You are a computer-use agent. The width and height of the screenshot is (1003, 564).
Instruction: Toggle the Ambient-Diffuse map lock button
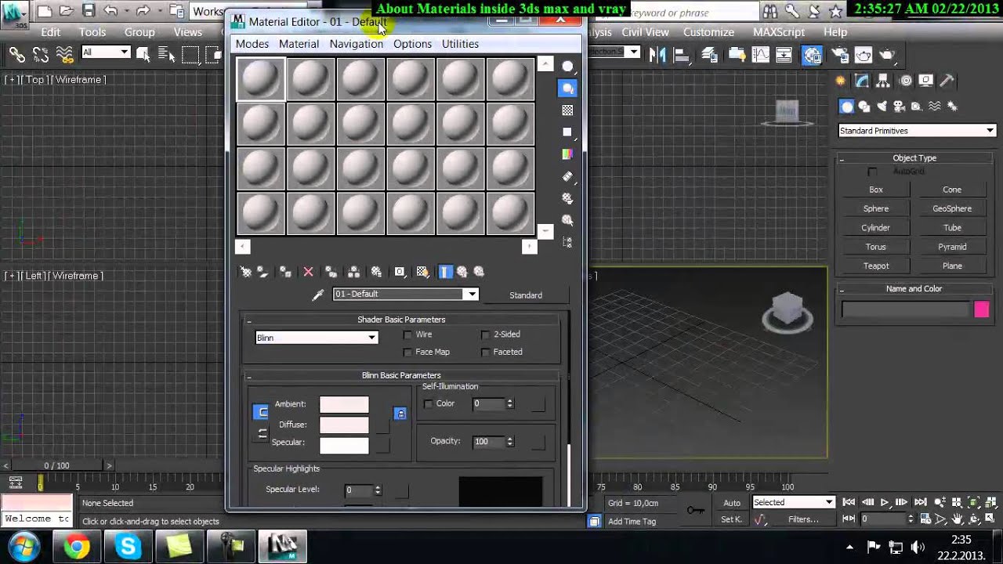[x=400, y=414]
